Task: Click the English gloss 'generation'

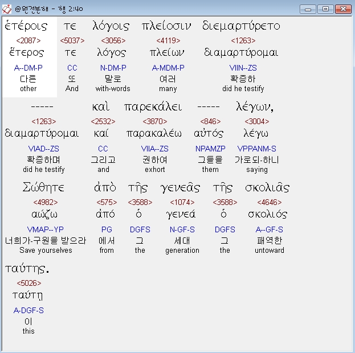Action: 182,251
